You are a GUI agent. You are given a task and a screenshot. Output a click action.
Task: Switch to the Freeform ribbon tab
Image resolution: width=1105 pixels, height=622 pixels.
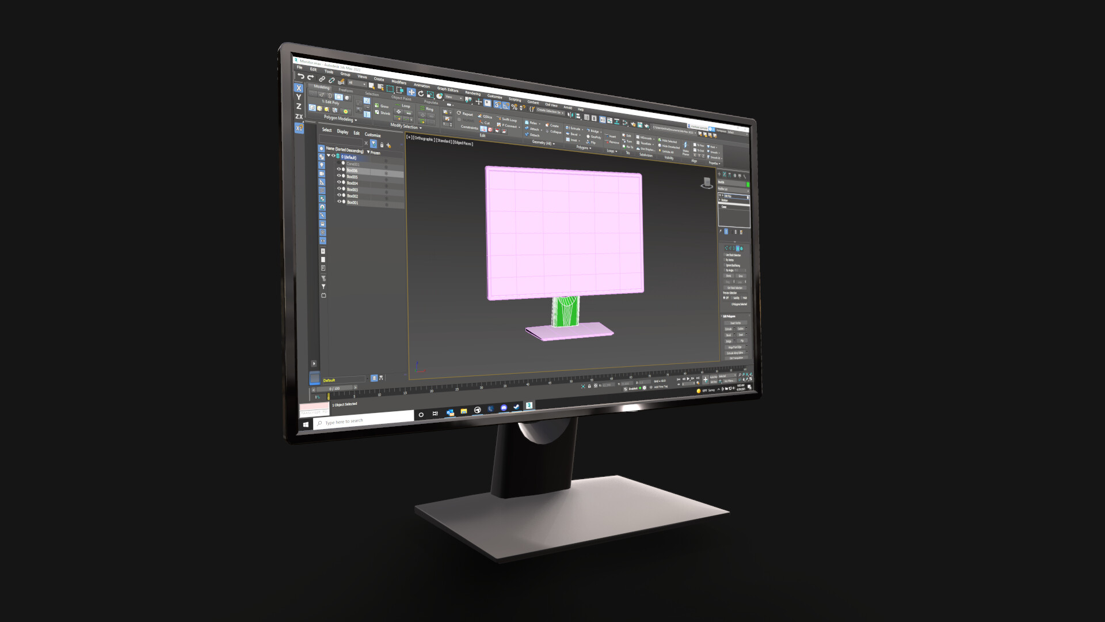pyautogui.click(x=346, y=90)
